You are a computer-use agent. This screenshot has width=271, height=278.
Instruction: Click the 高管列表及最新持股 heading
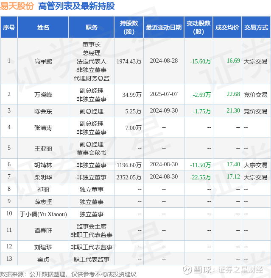click(76, 6)
